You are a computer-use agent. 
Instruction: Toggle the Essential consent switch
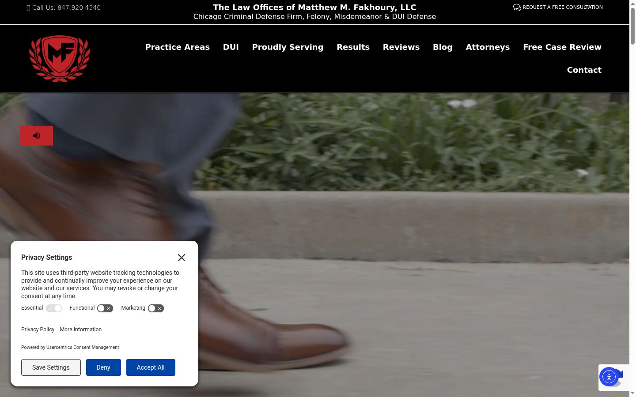coord(54,308)
